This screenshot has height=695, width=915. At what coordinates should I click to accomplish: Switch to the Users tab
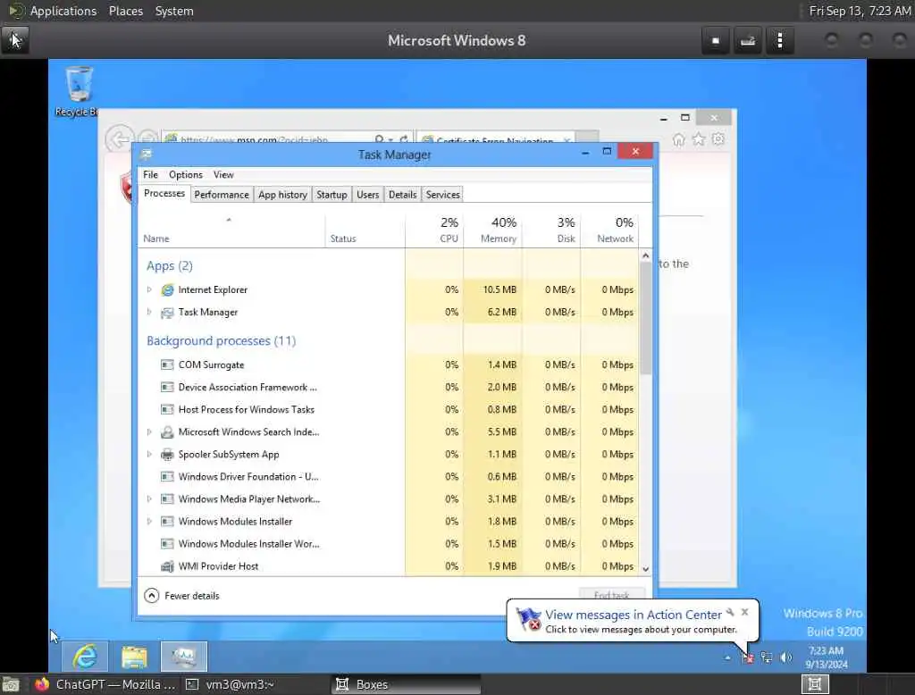[367, 195]
